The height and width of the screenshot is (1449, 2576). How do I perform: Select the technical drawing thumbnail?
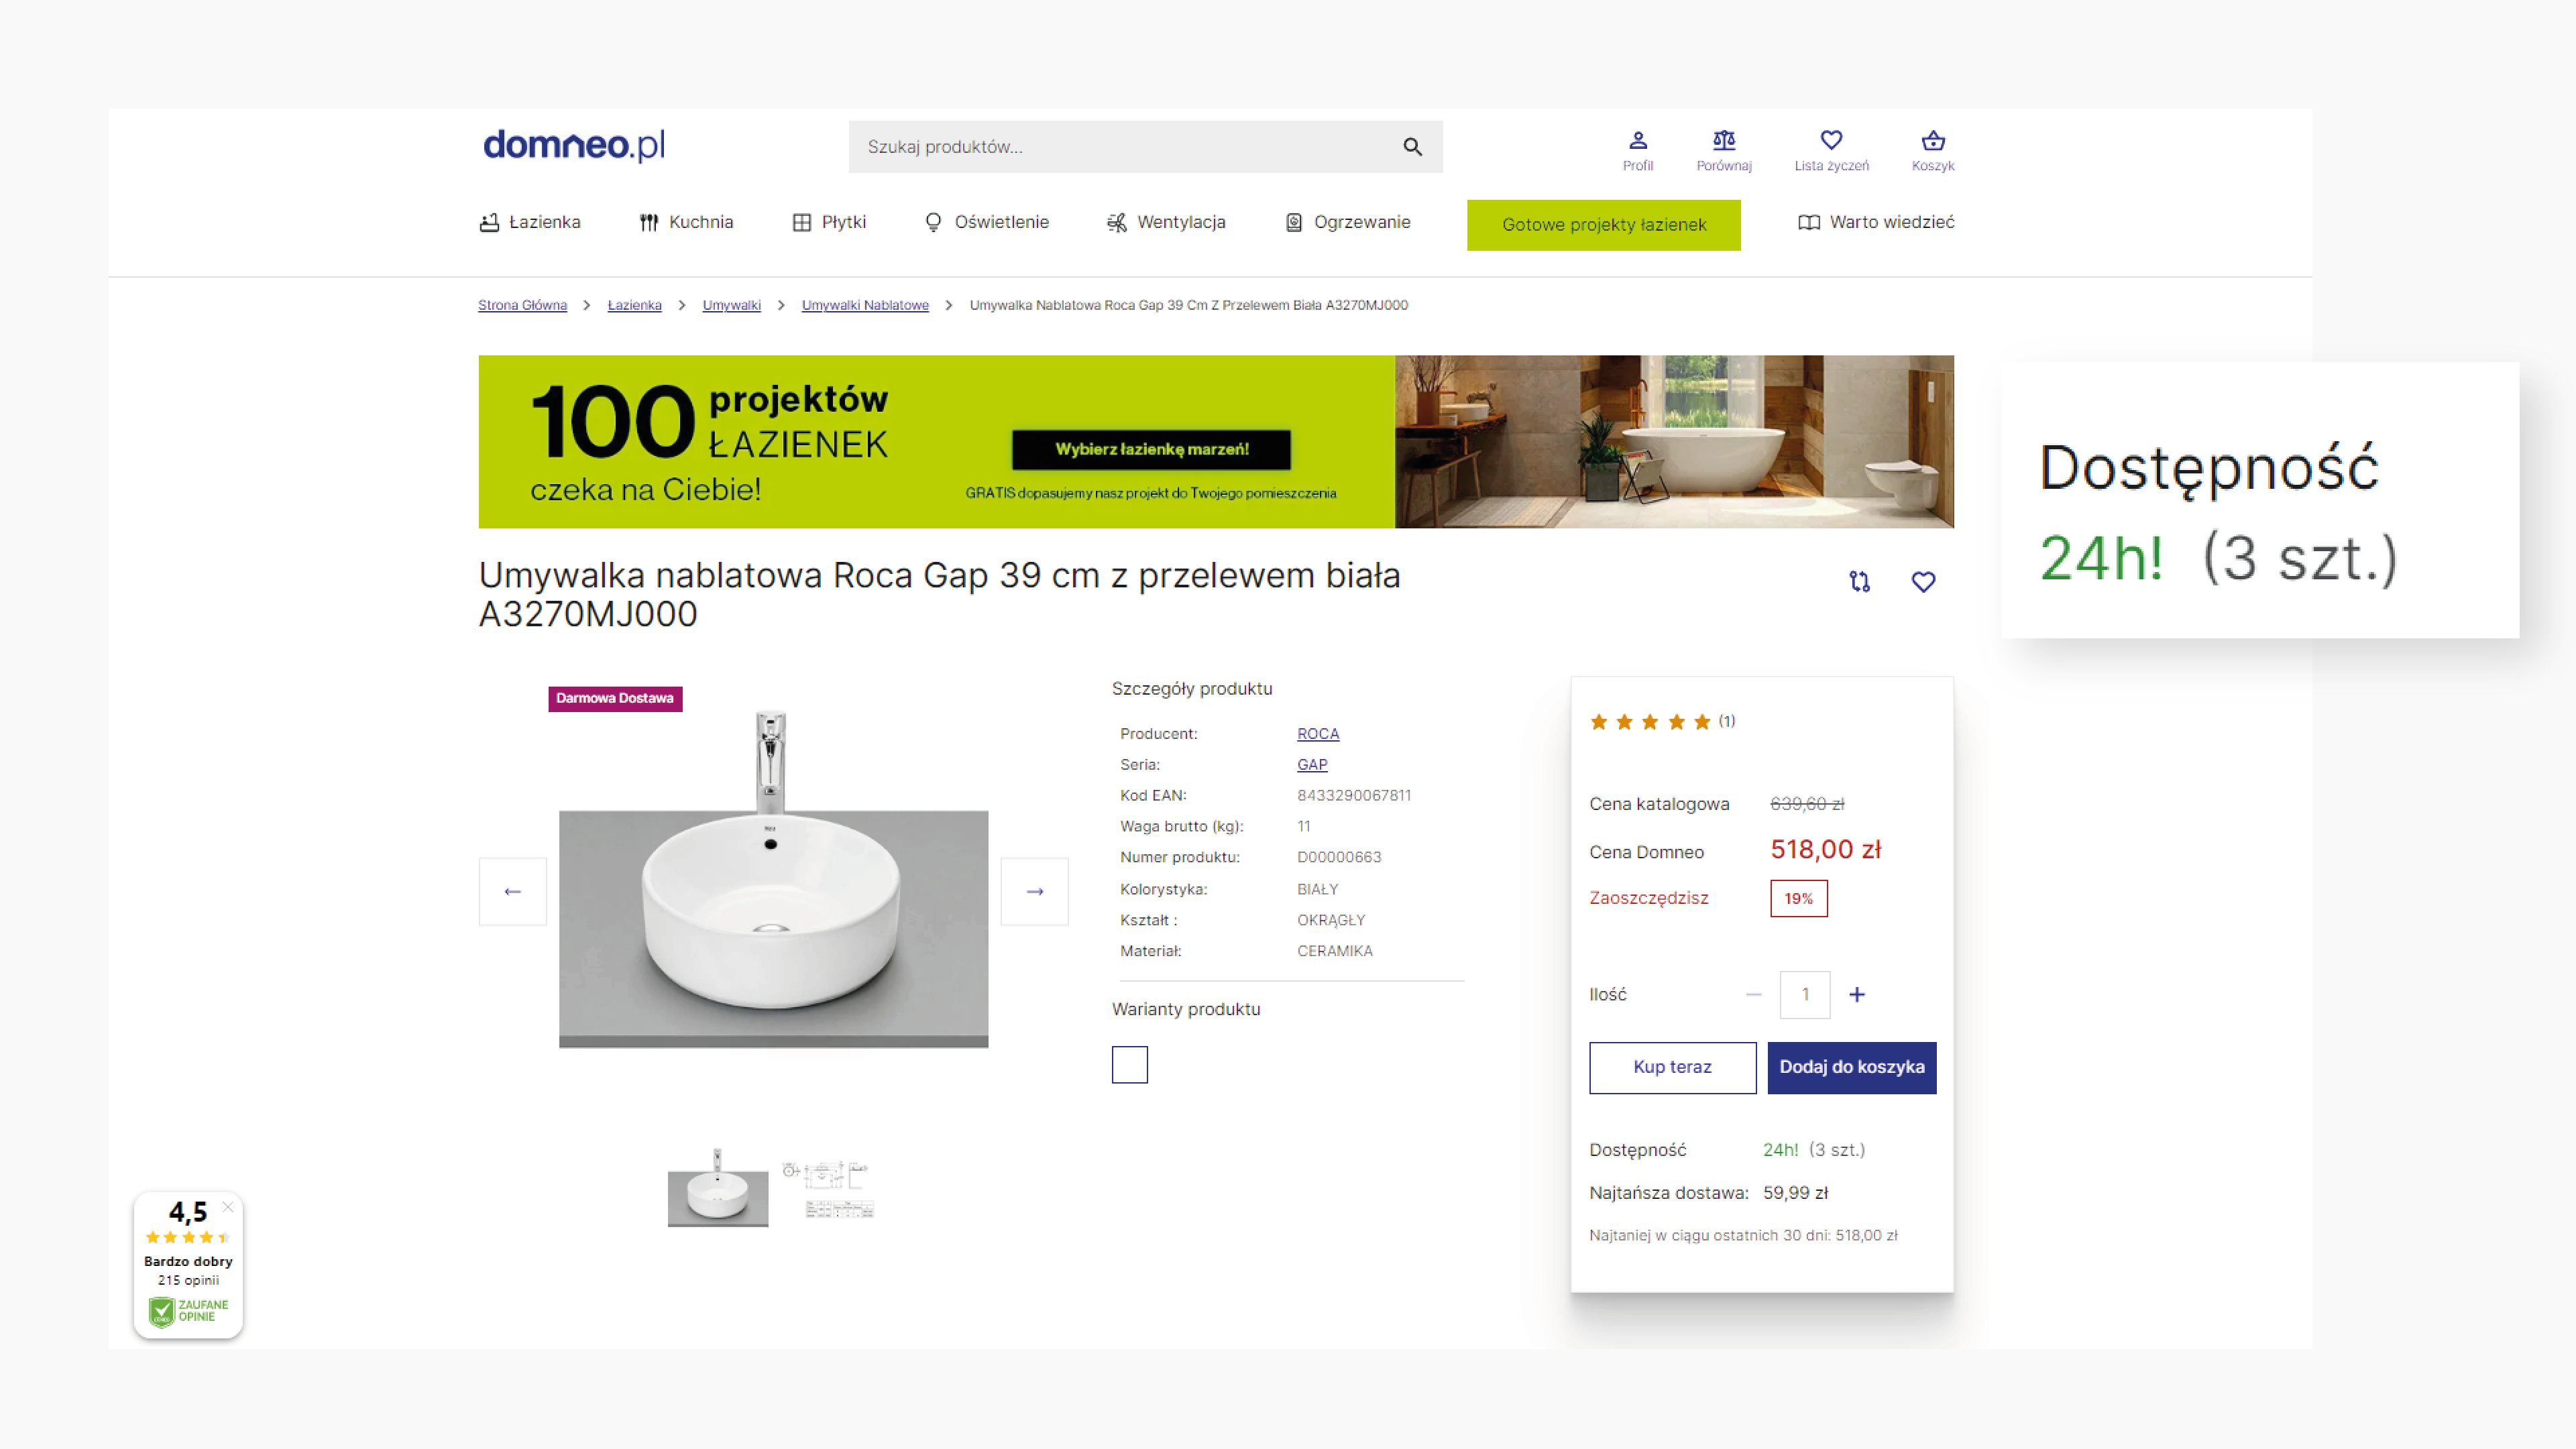828,1188
